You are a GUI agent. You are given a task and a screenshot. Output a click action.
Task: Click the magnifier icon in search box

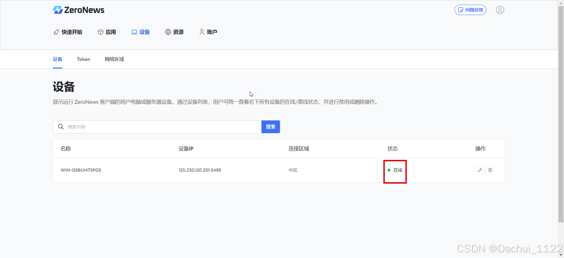61,127
